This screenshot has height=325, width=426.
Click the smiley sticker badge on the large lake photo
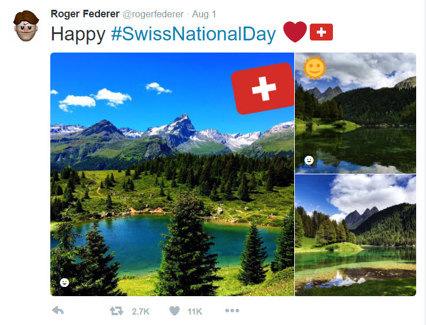point(64,282)
